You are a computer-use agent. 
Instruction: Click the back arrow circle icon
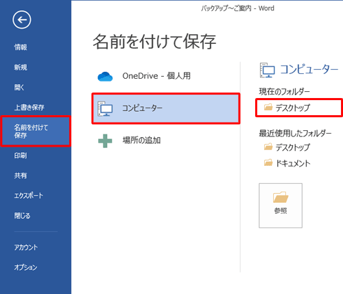pos(22,20)
